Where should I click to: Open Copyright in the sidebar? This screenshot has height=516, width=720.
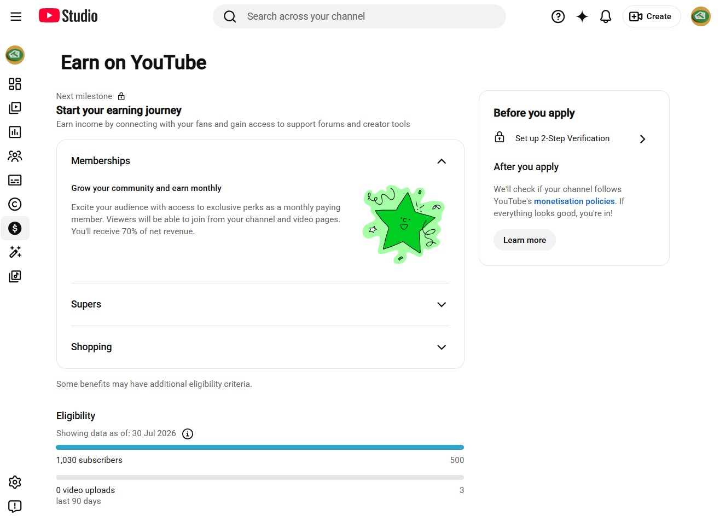tap(15, 204)
